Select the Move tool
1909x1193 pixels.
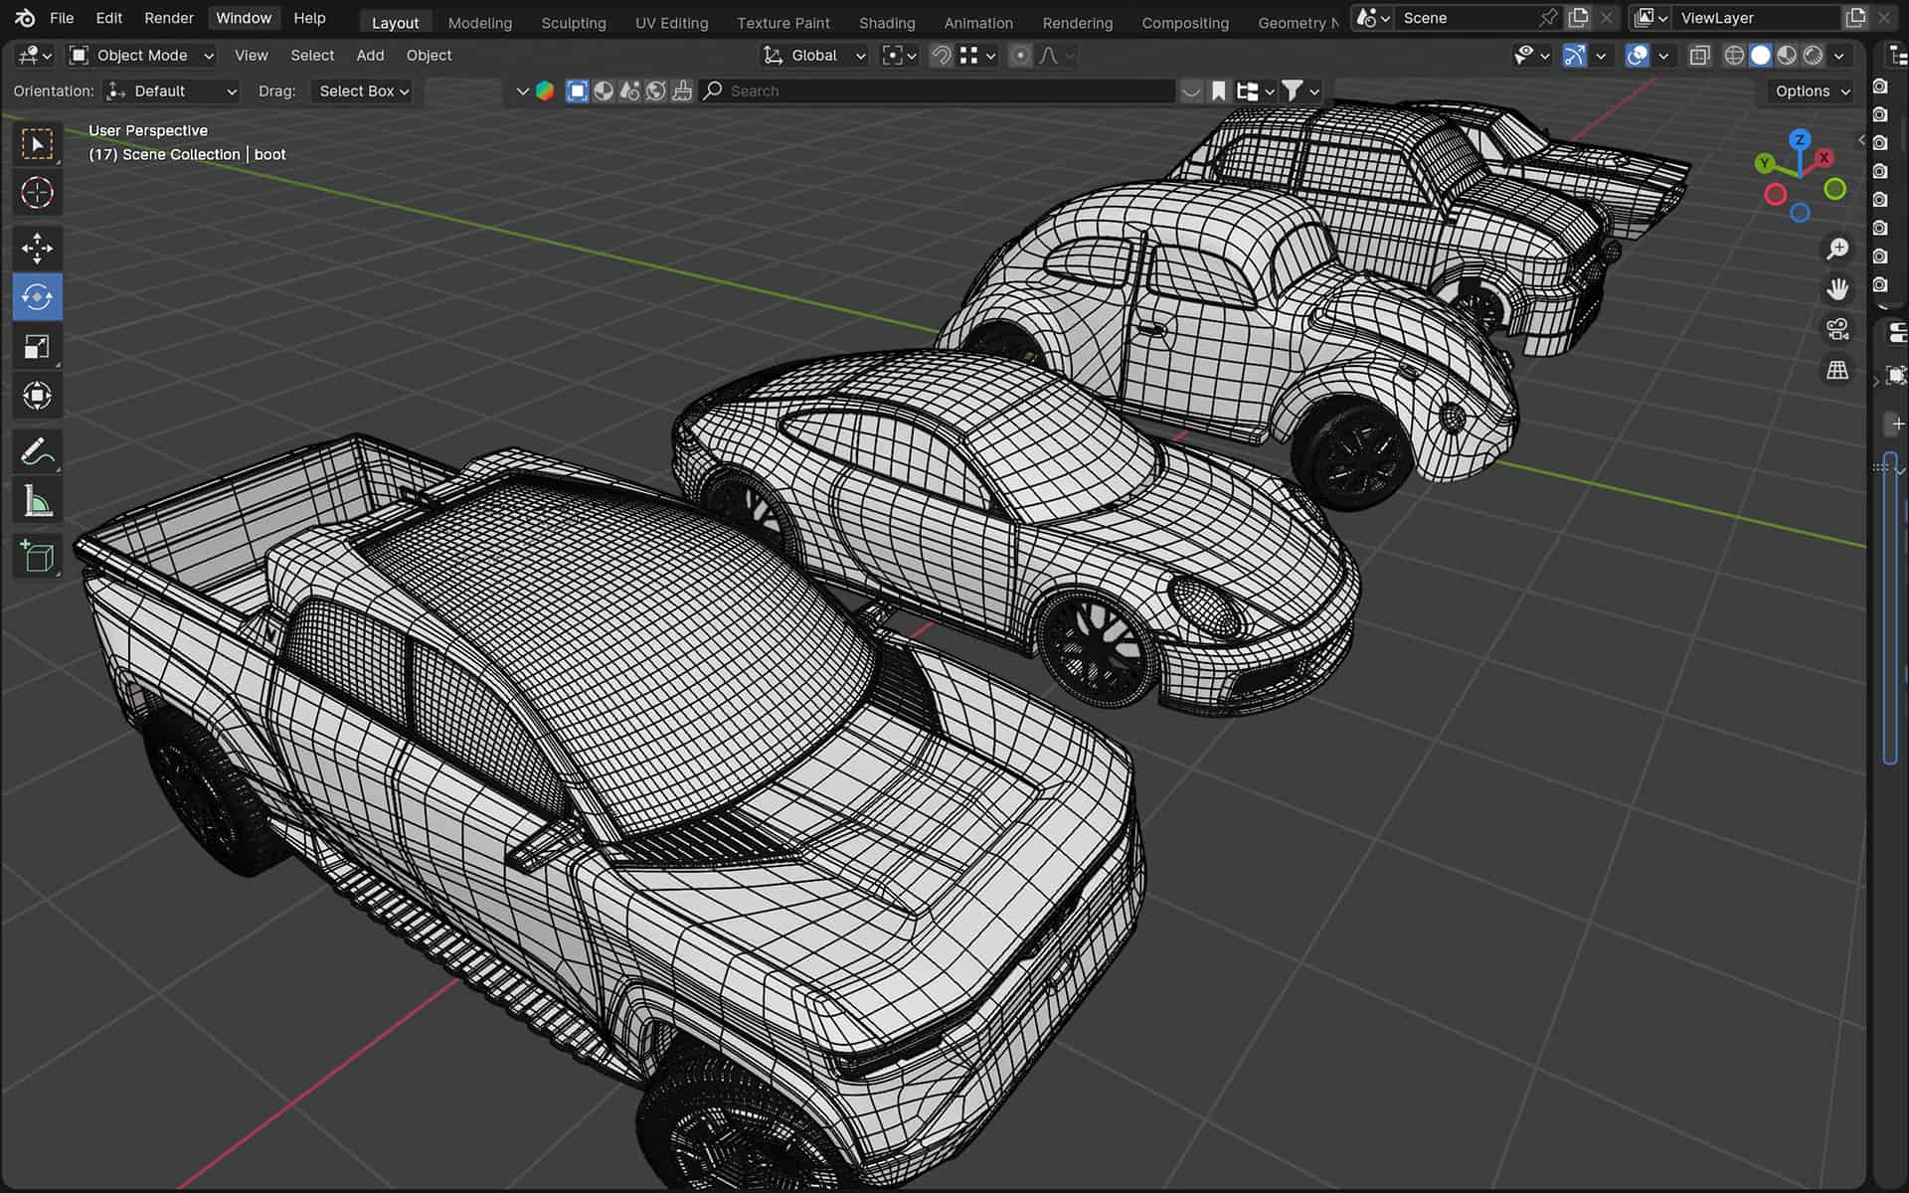[37, 248]
